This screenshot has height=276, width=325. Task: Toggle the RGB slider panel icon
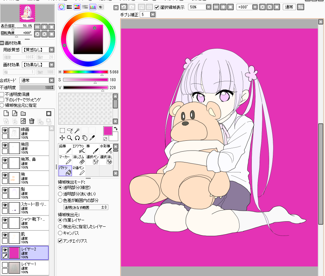click(x=69, y=7)
